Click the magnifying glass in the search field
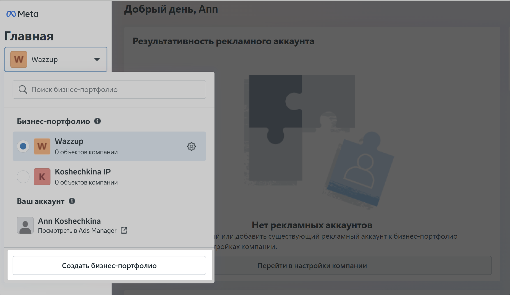510x295 pixels. [23, 89]
